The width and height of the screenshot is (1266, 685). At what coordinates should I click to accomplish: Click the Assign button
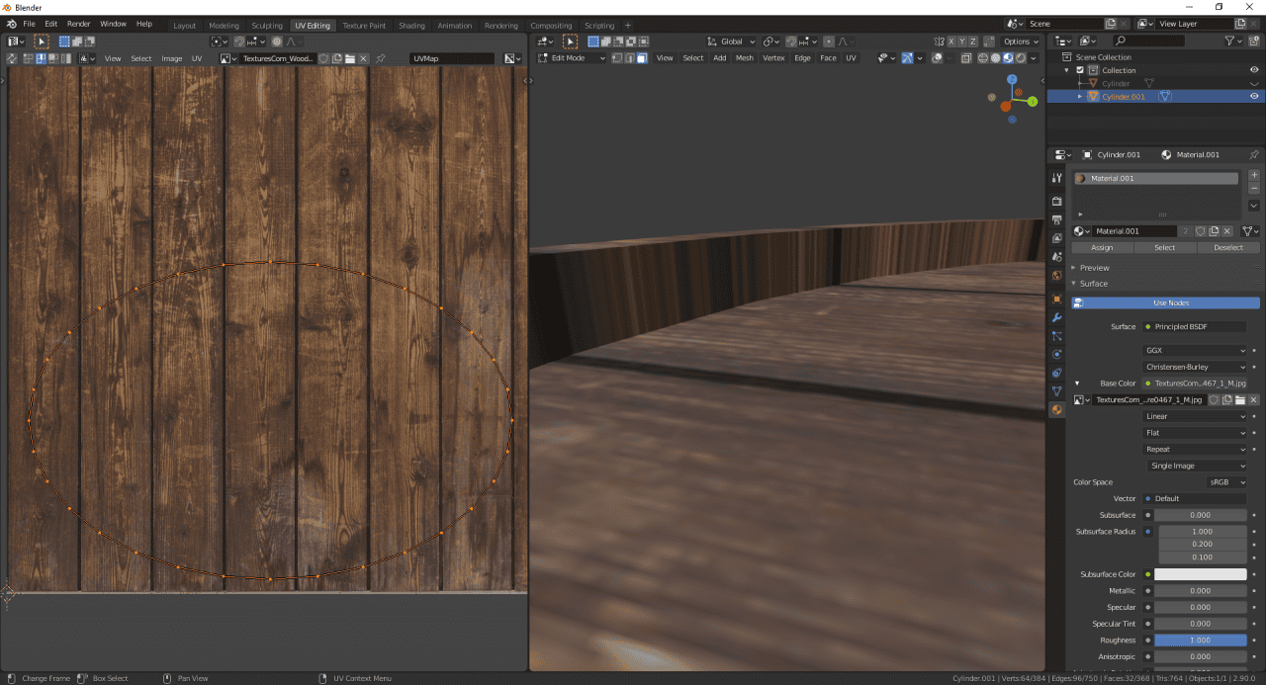1102,247
